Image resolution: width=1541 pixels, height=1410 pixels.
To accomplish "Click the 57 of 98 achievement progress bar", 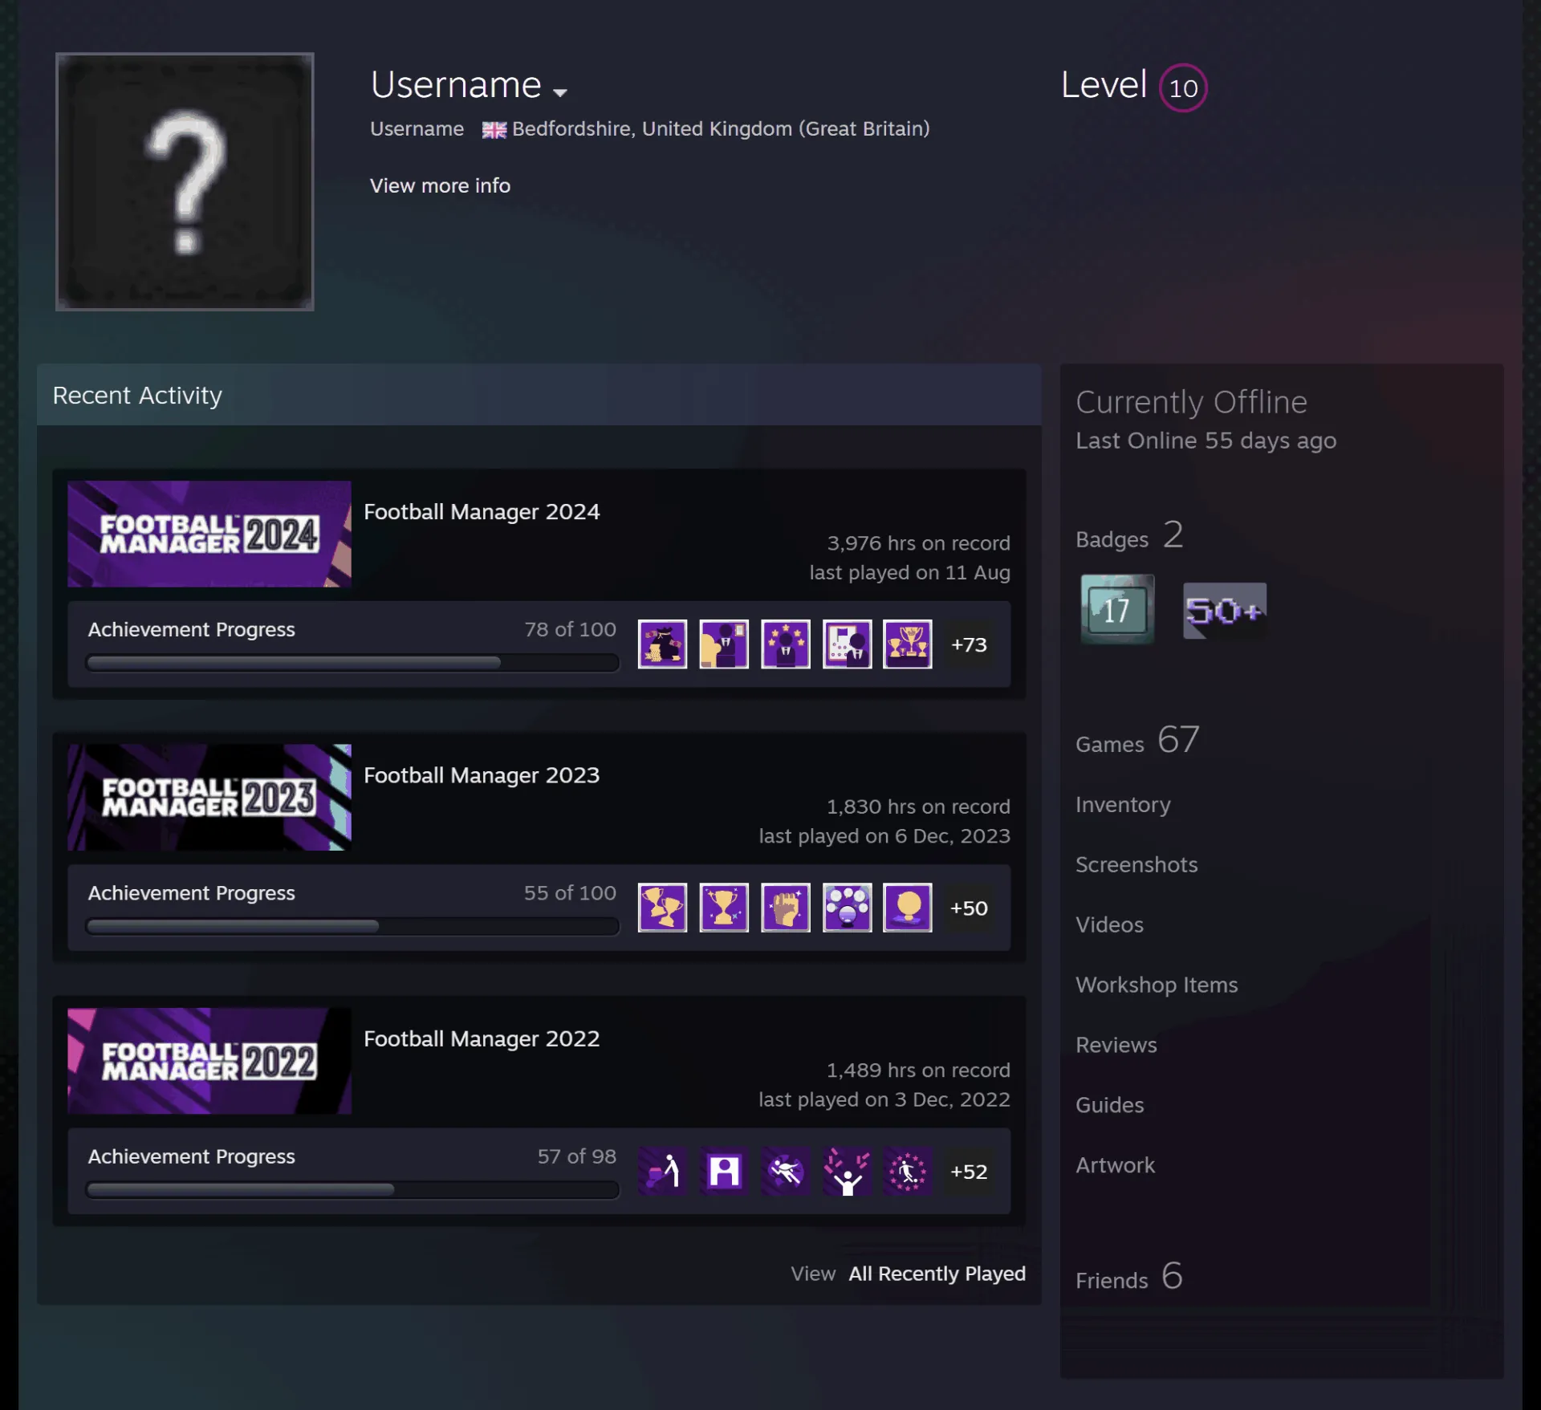I will (352, 1189).
